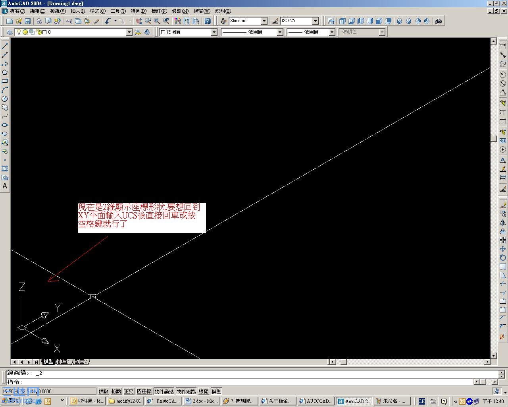This screenshot has width=508, height=407.
Task: Toggle 物件追蹤 object snap tracking
Action: click(x=187, y=391)
